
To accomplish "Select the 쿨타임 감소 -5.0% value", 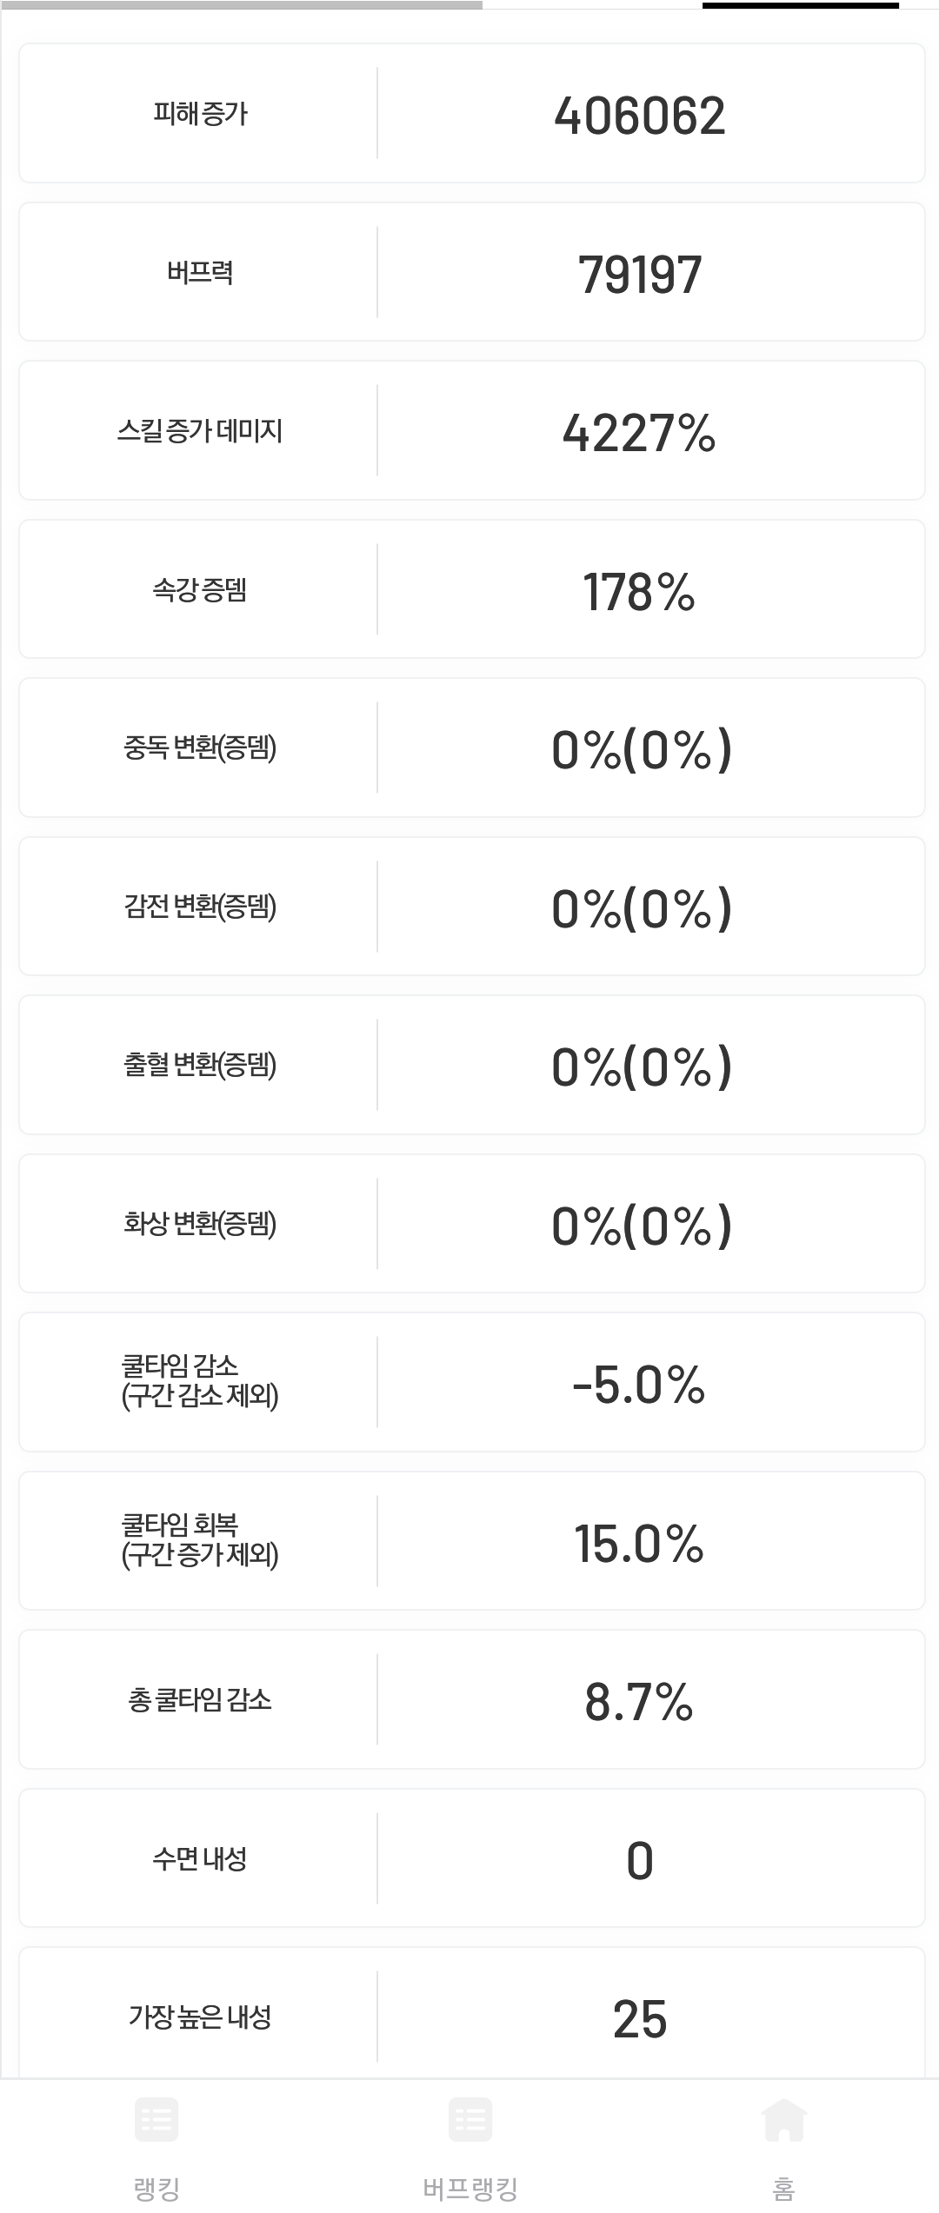I will pyautogui.click(x=639, y=1385).
